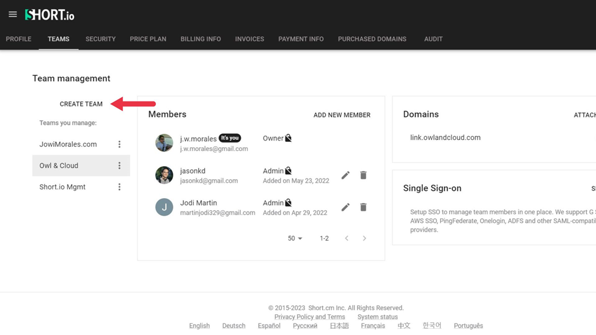
Task: Click martinjodi329@gmail.com email text
Action: [218, 213]
